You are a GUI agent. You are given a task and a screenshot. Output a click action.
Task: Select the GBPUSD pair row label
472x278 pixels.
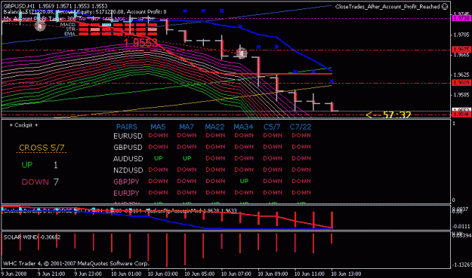[128, 148]
